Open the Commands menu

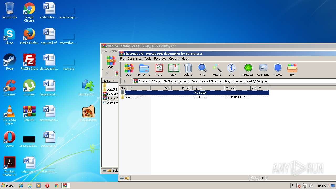134,59
